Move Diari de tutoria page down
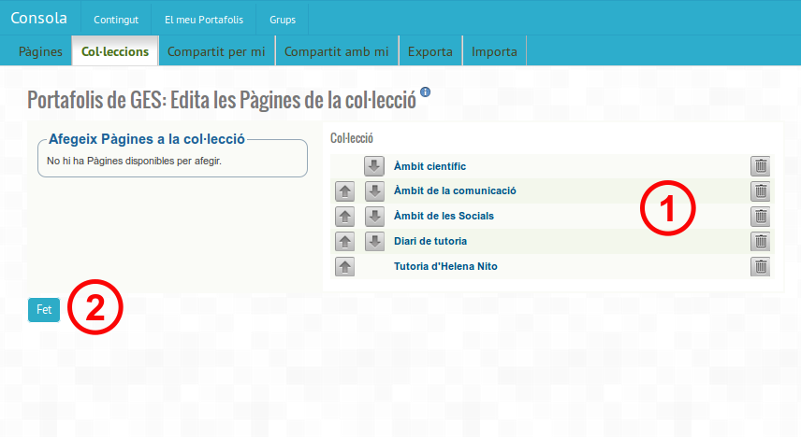Viewport: 801px width, 437px height. 374,242
